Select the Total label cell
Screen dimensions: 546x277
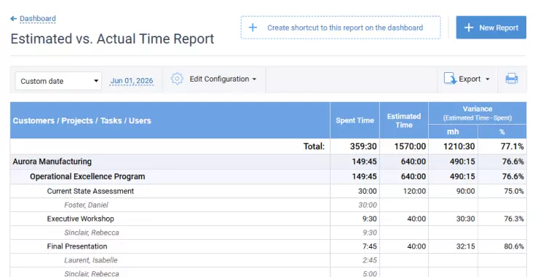click(314, 147)
